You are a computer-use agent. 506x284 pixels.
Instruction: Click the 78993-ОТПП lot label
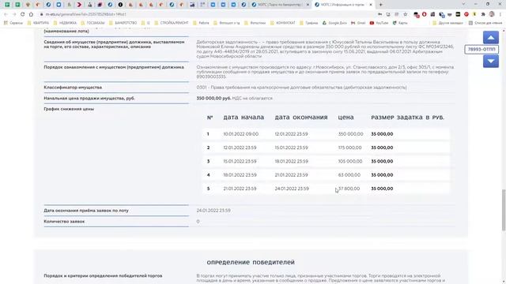coord(481,49)
